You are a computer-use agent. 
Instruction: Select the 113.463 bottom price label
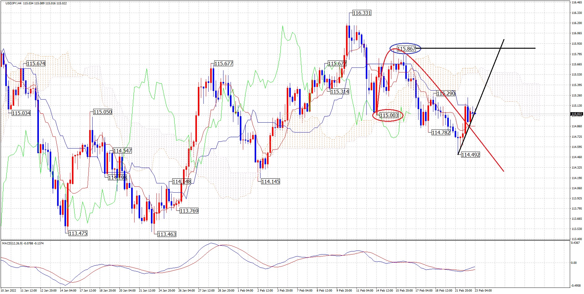[x=167, y=234]
